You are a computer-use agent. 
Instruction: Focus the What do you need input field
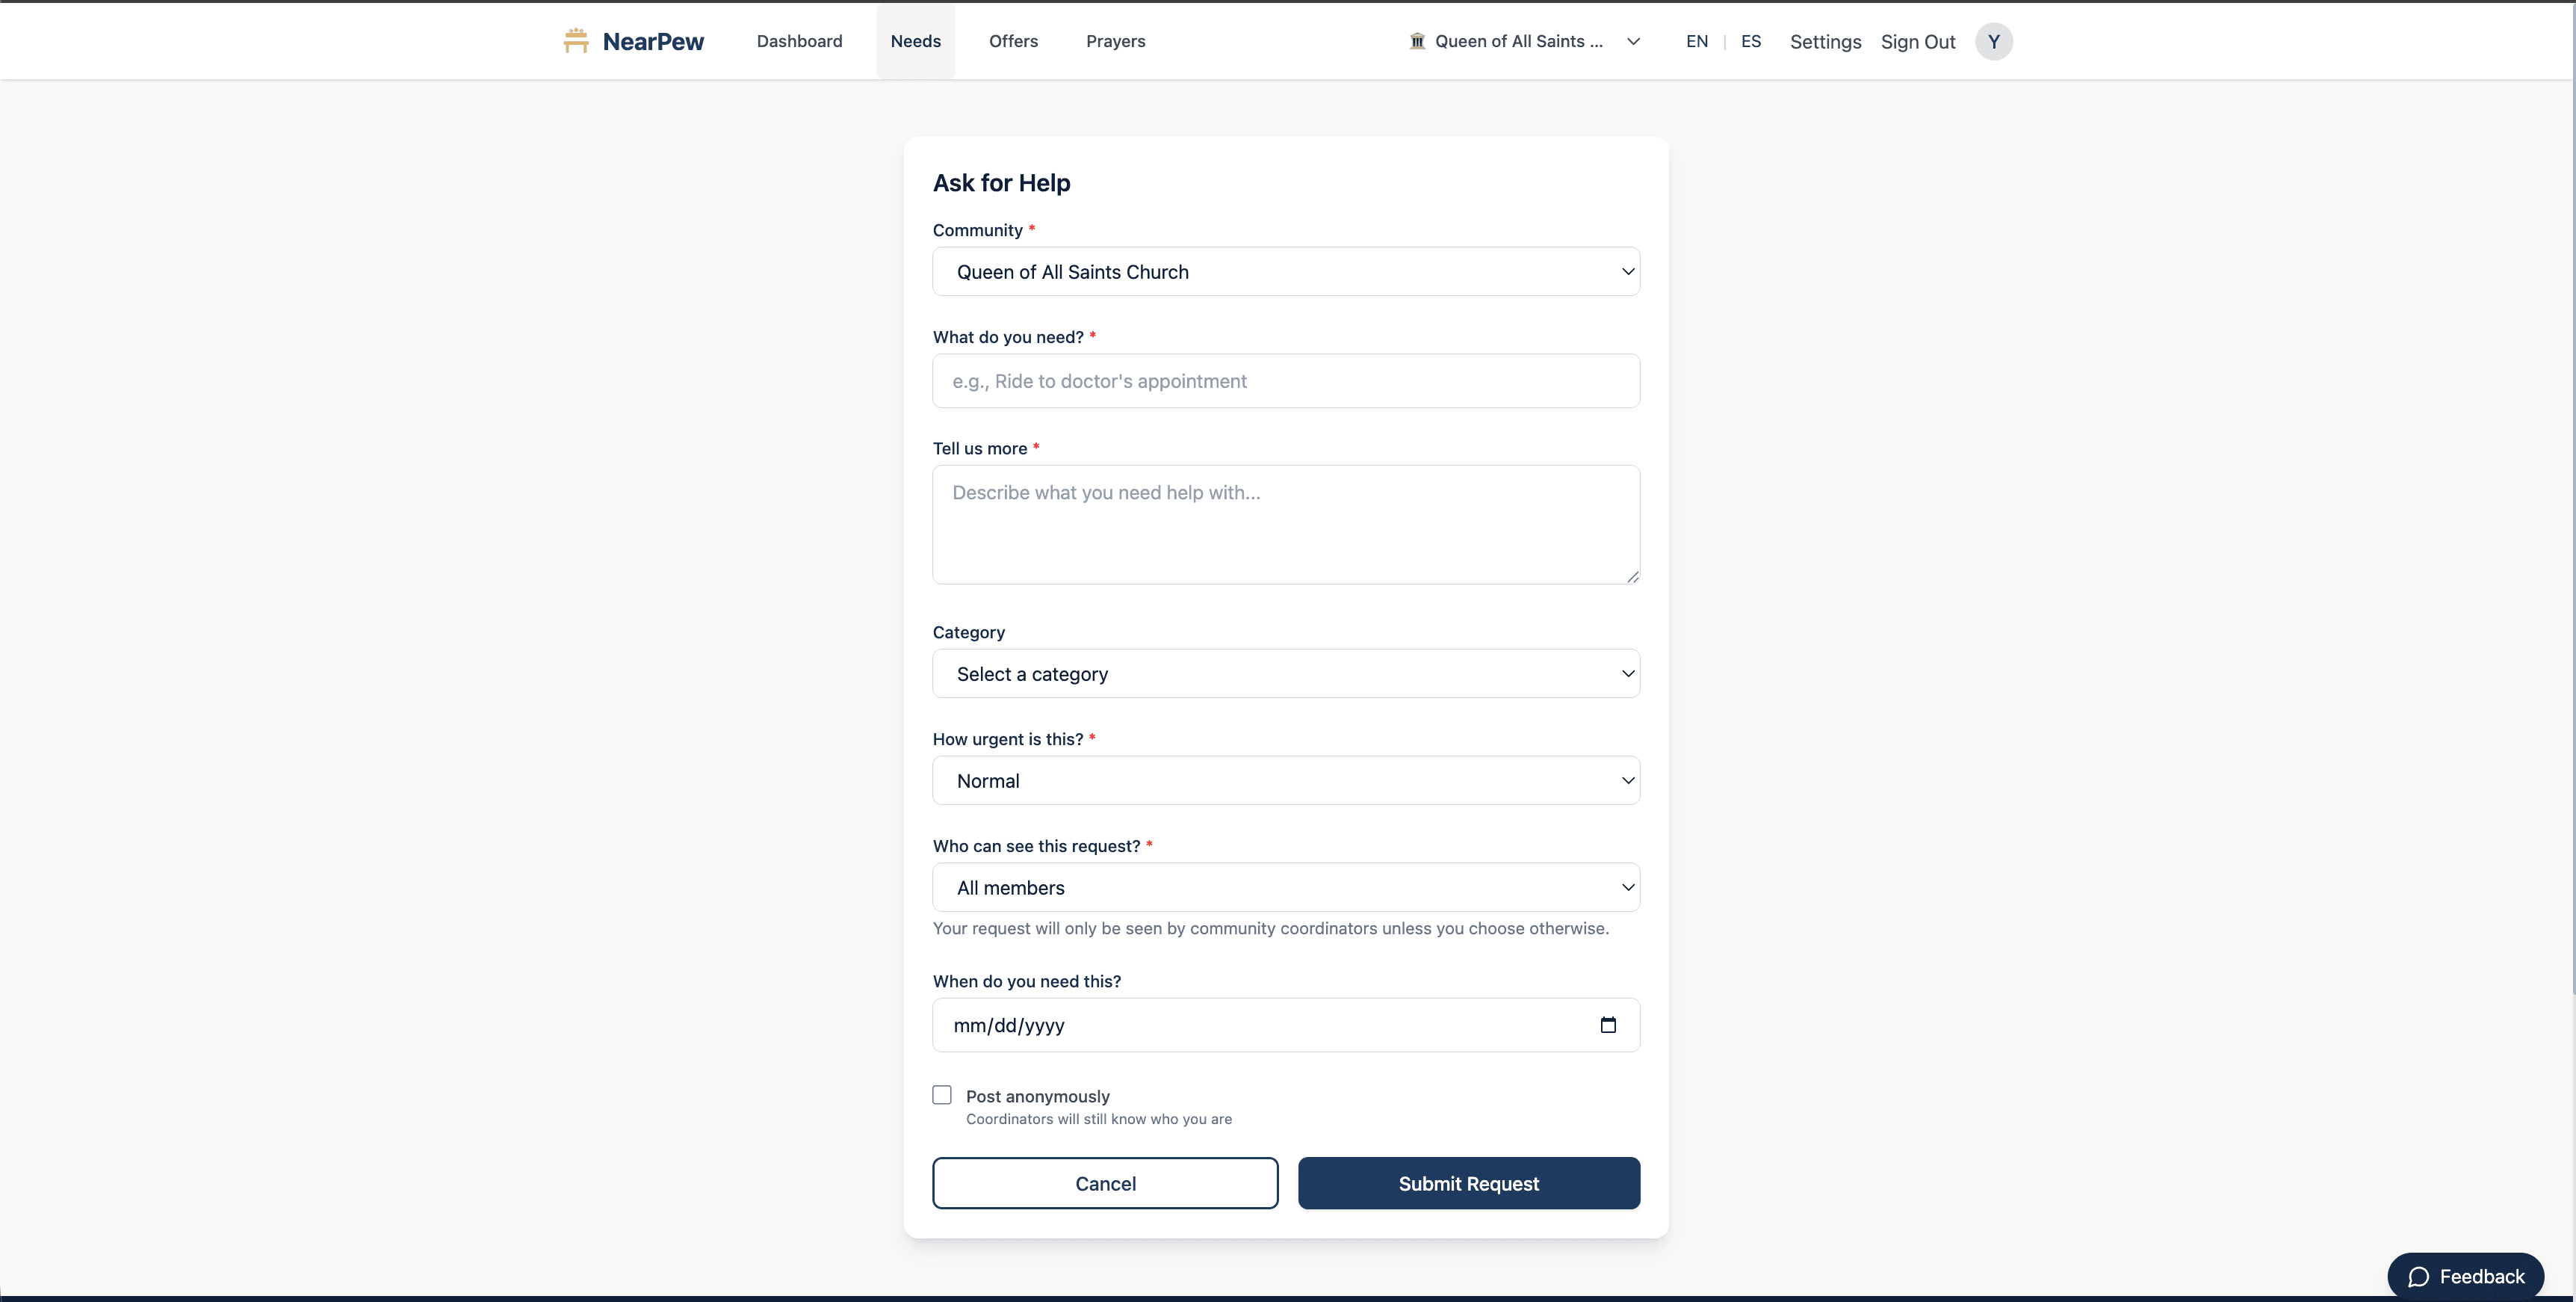1286,381
